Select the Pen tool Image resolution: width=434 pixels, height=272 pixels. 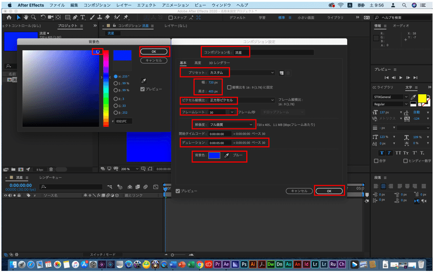[x=75, y=17]
